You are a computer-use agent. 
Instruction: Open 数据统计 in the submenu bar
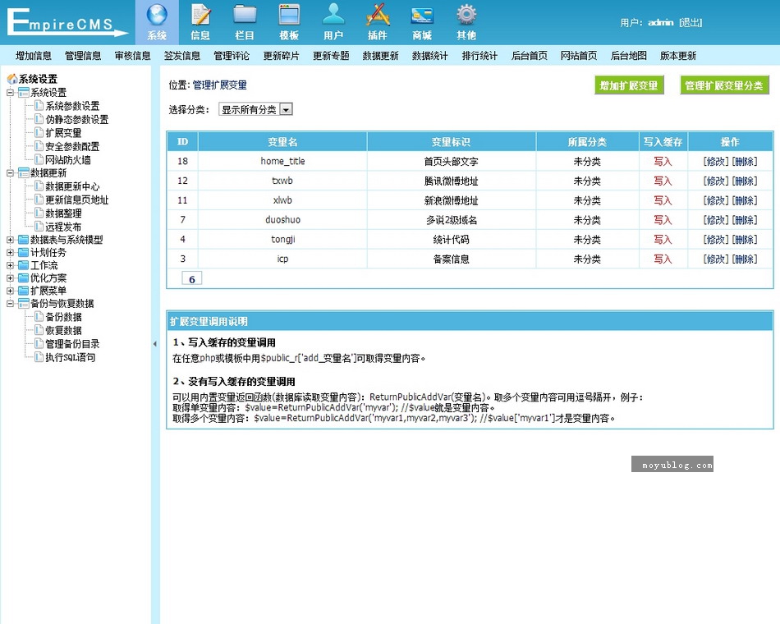click(430, 56)
